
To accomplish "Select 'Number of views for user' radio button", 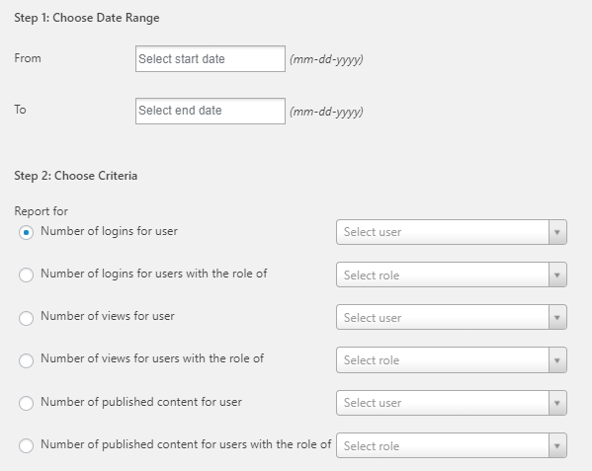I will tap(26, 318).
